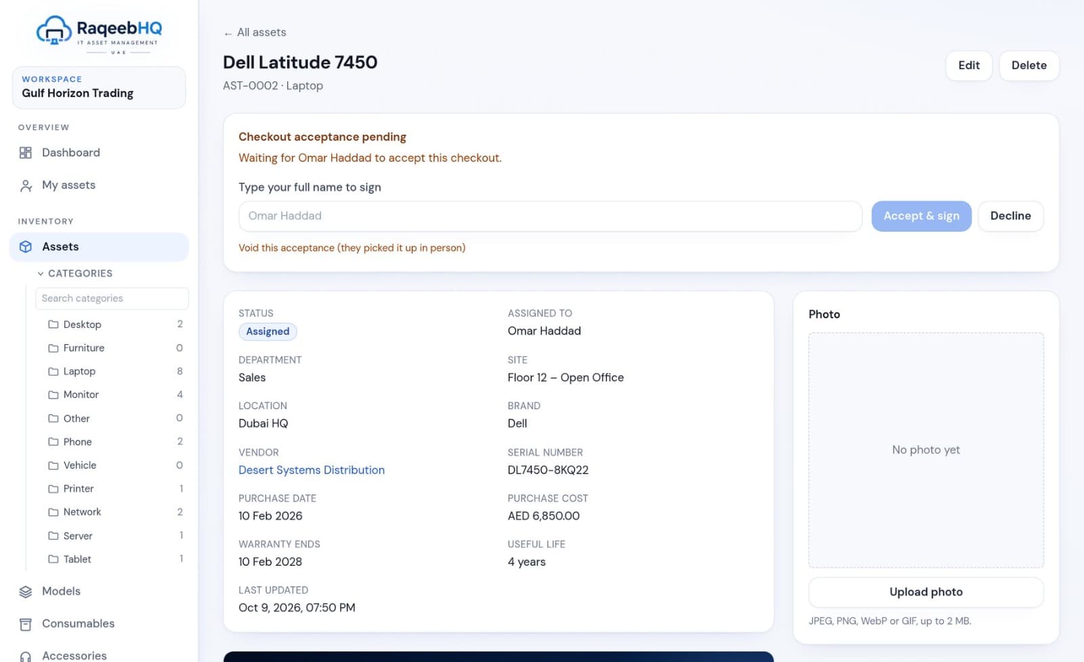Click the Delete asset button
Viewport: 1084px width, 662px height.
pos(1028,66)
